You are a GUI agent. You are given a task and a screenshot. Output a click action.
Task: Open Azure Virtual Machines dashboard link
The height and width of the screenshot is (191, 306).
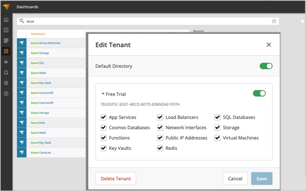pos(45,43)
